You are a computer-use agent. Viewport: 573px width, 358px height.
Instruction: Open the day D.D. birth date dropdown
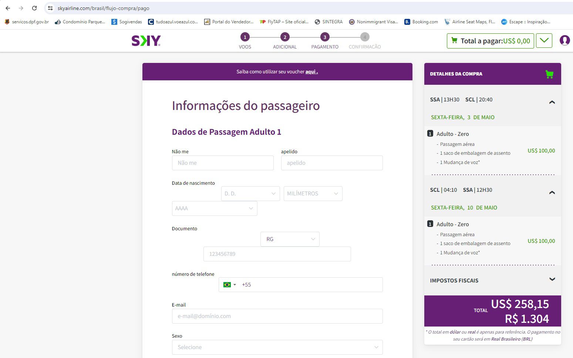coord(250,194)
